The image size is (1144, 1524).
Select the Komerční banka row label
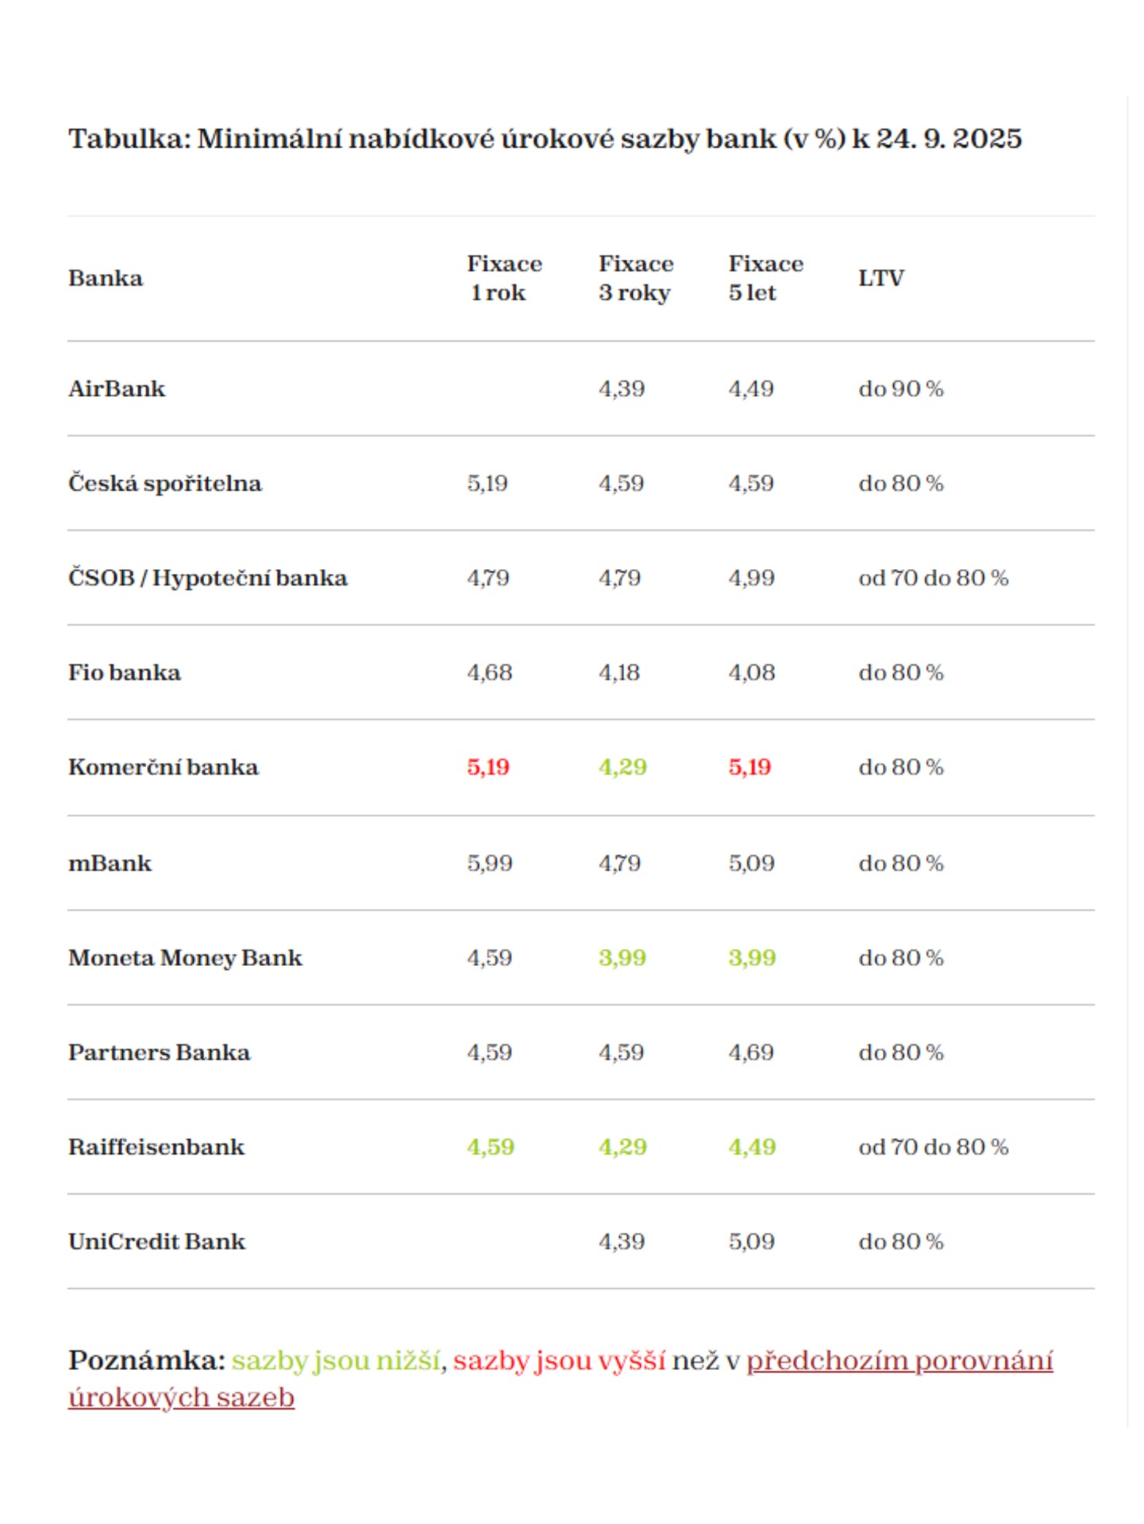(164, 768)
